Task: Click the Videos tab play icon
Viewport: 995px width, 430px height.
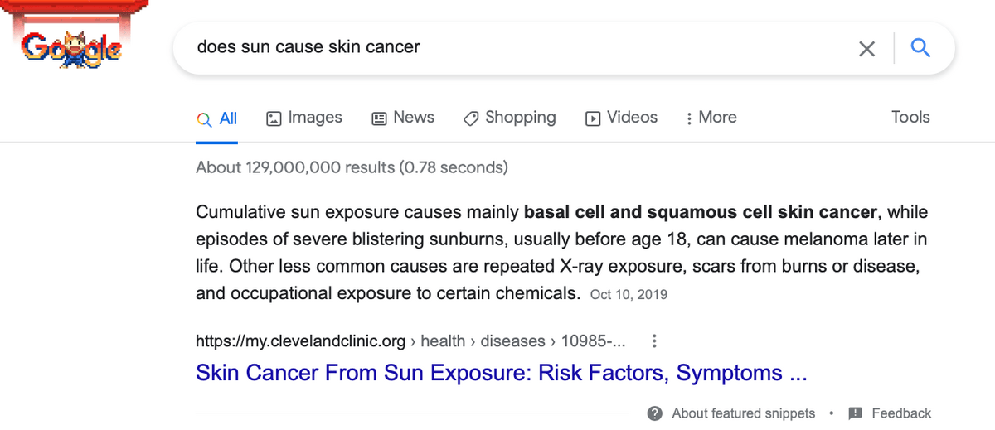Action: [593, 118]
